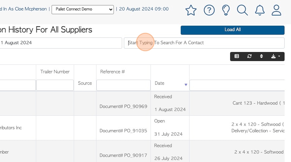Screen dimensions: 291x162
Task: Click the Source column header
Action: click(85, 83)
